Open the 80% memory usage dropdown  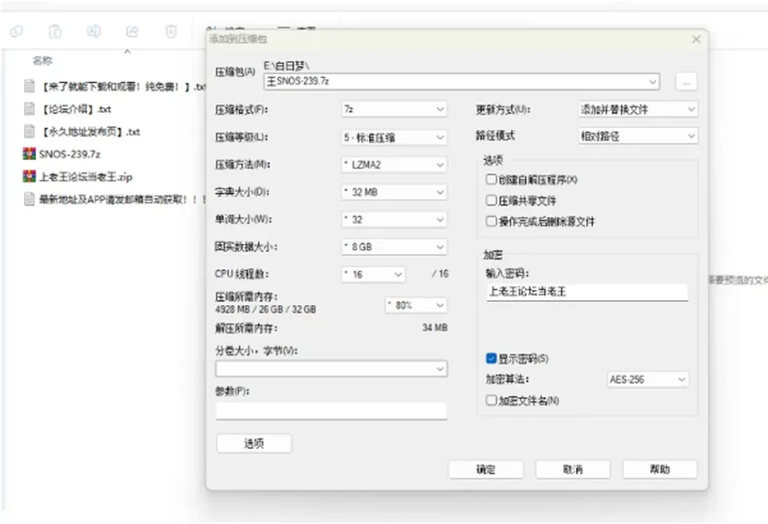point(416,305)
